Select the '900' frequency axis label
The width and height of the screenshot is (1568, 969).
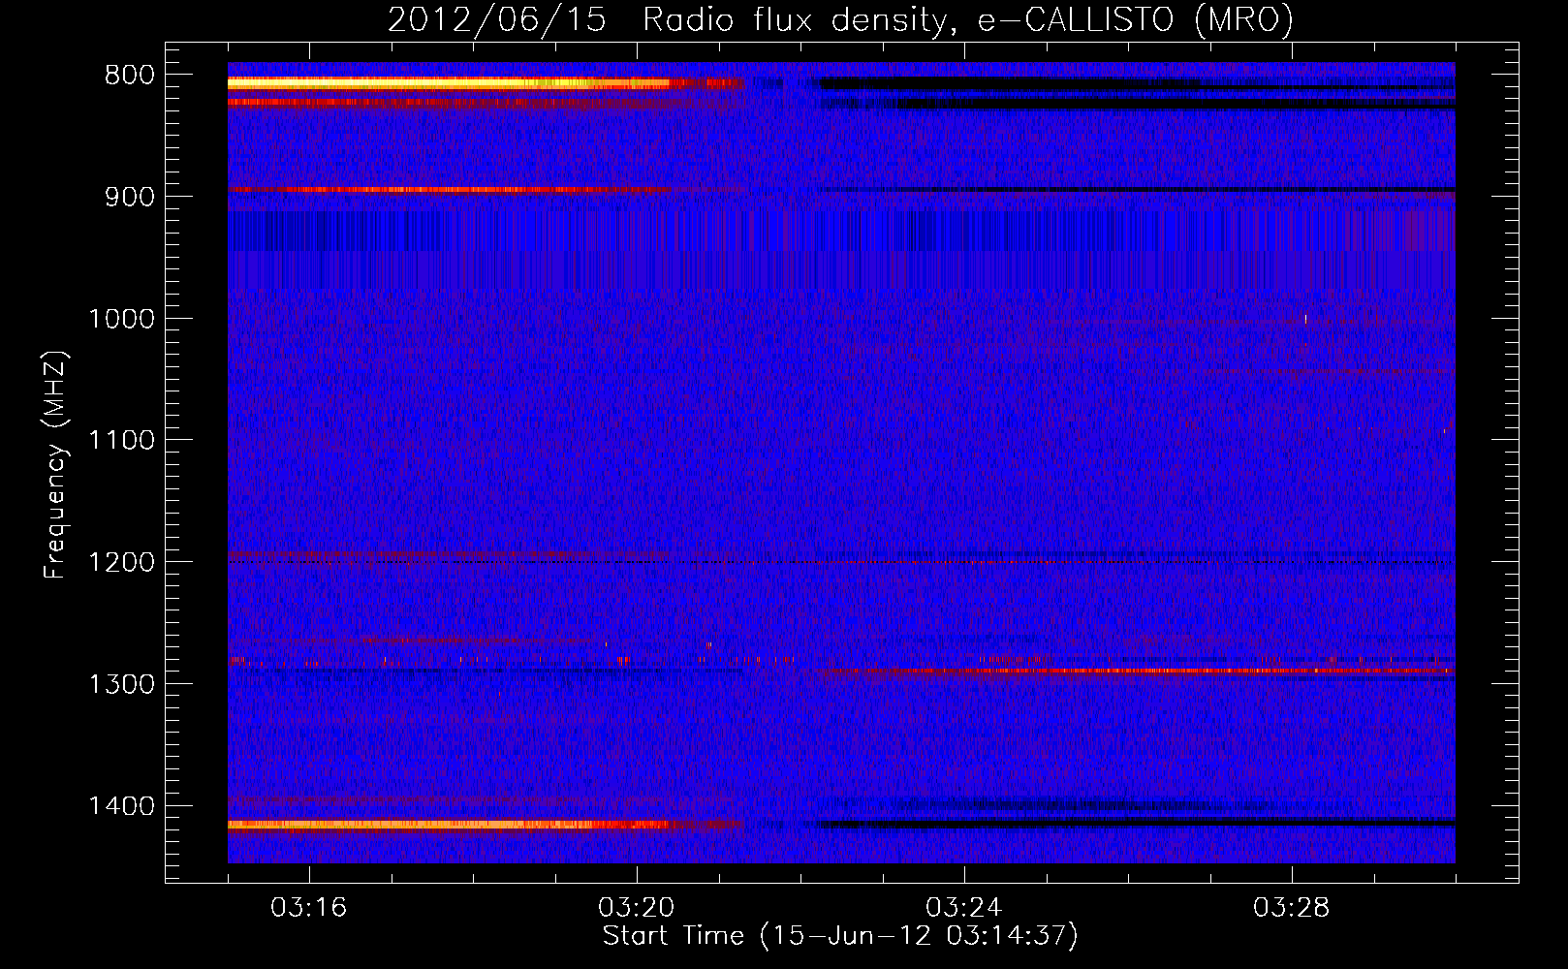130,197
